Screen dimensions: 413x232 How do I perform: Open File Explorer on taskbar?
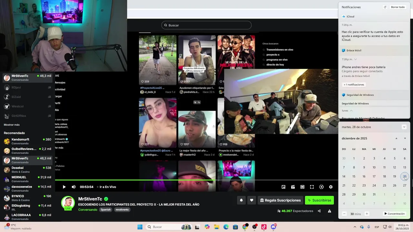point(217,227)
